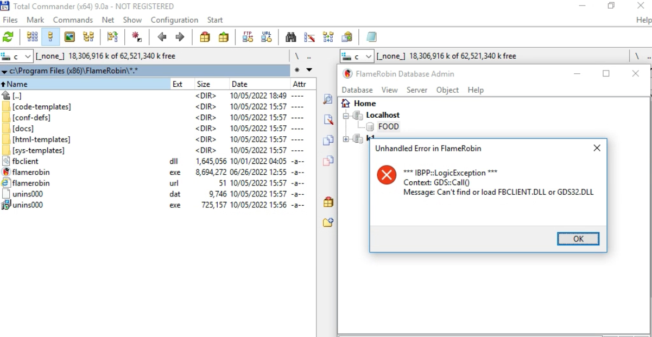Go to parent with the left panel '..' button
Viewport: 652px width, 337px height.
pyautogui.click(x=309, y=56)
